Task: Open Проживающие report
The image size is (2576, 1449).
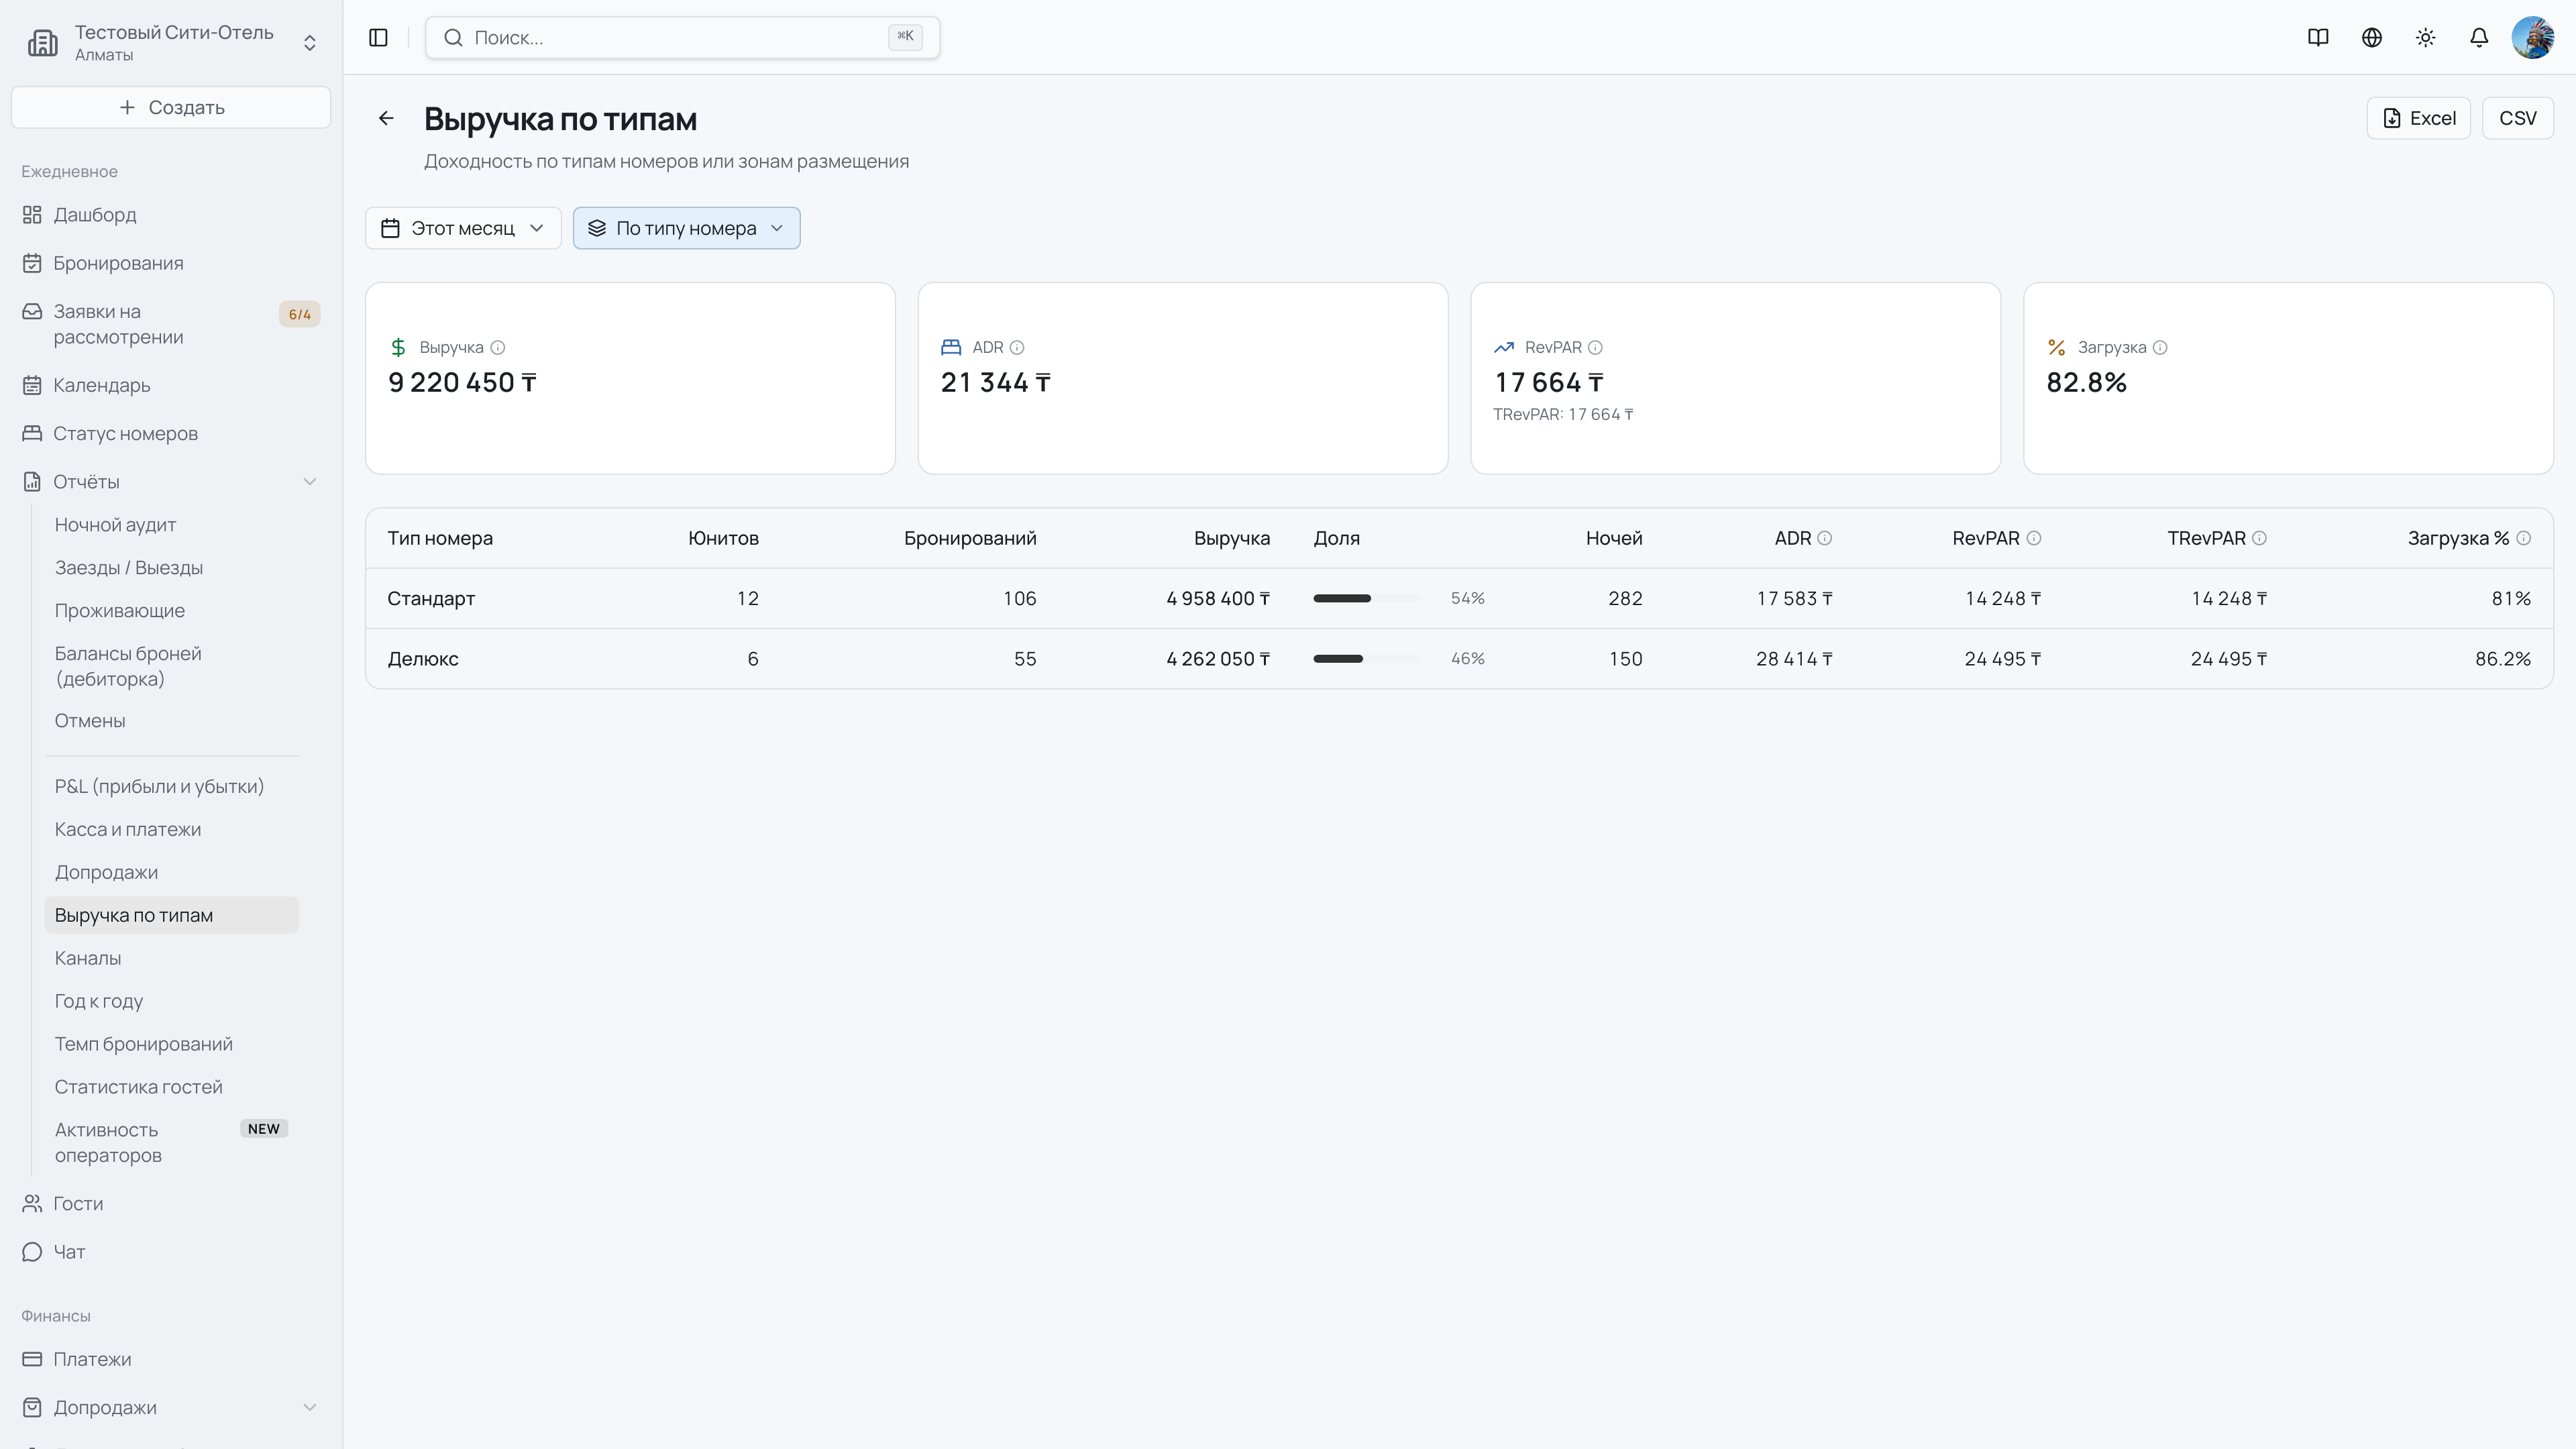Action: [171, 611]
